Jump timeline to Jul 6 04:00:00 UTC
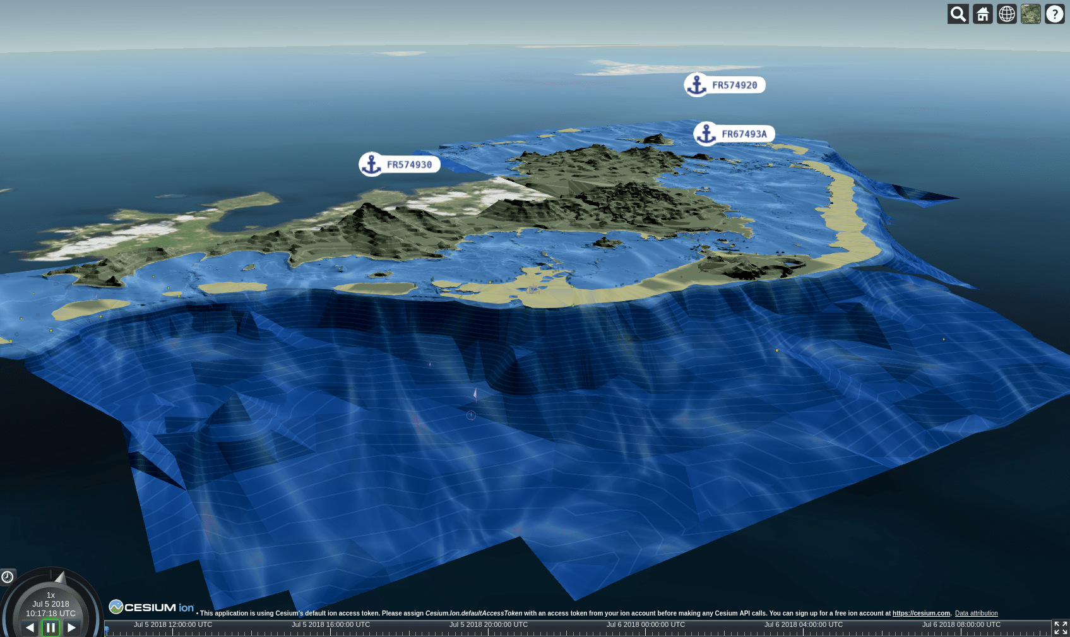1070x637 pixels. (803, 630)
